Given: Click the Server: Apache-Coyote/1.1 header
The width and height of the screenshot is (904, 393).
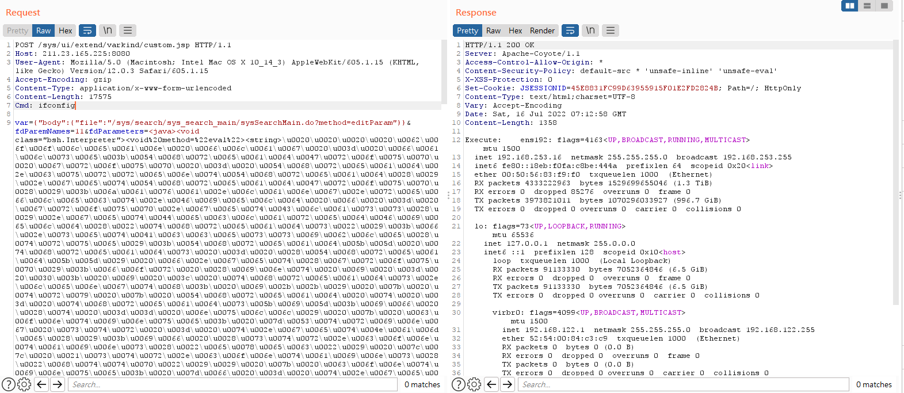Looking at the screenshot, I should [522, 54].
